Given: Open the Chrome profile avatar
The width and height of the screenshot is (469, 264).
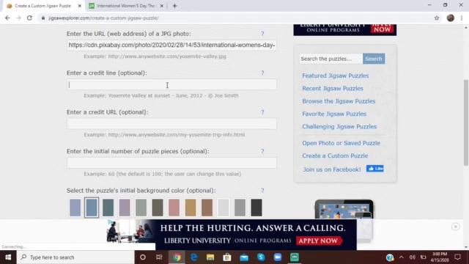Looking at the screenshot, I should [451, 18].
